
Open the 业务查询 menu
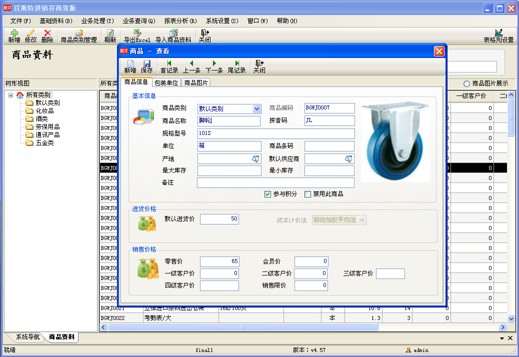click(x=138, y=21)
